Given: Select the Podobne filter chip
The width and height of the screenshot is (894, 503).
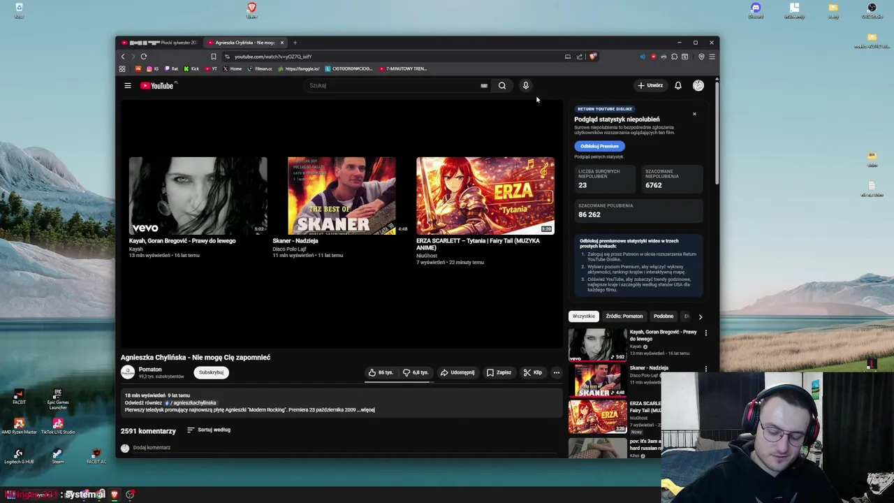Looking at the screenshot, I should (664, 316).
